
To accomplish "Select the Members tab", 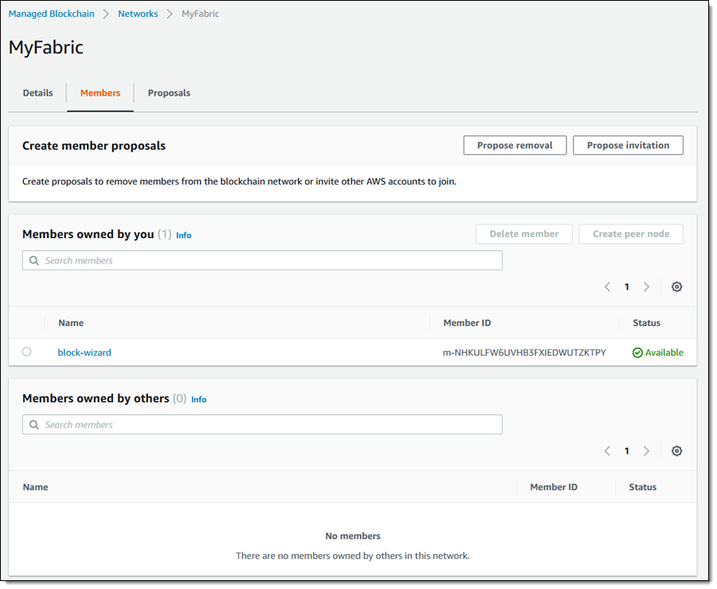I will coord(100,93).
